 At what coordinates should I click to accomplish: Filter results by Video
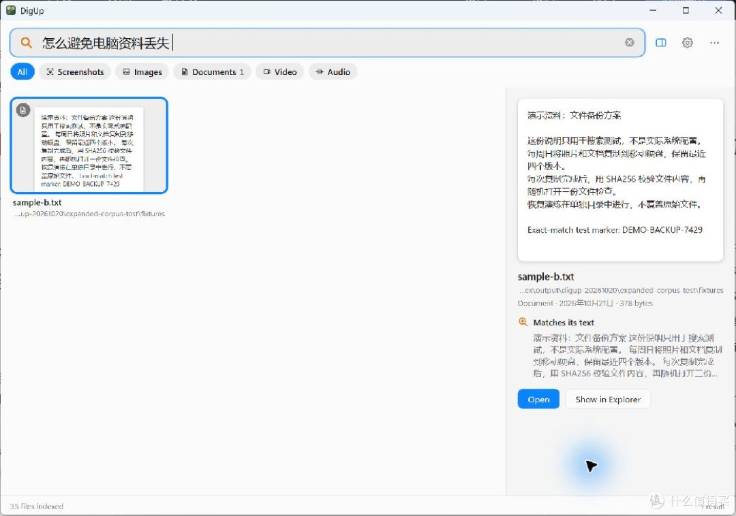pyautogui.click(x=280, y=71)
